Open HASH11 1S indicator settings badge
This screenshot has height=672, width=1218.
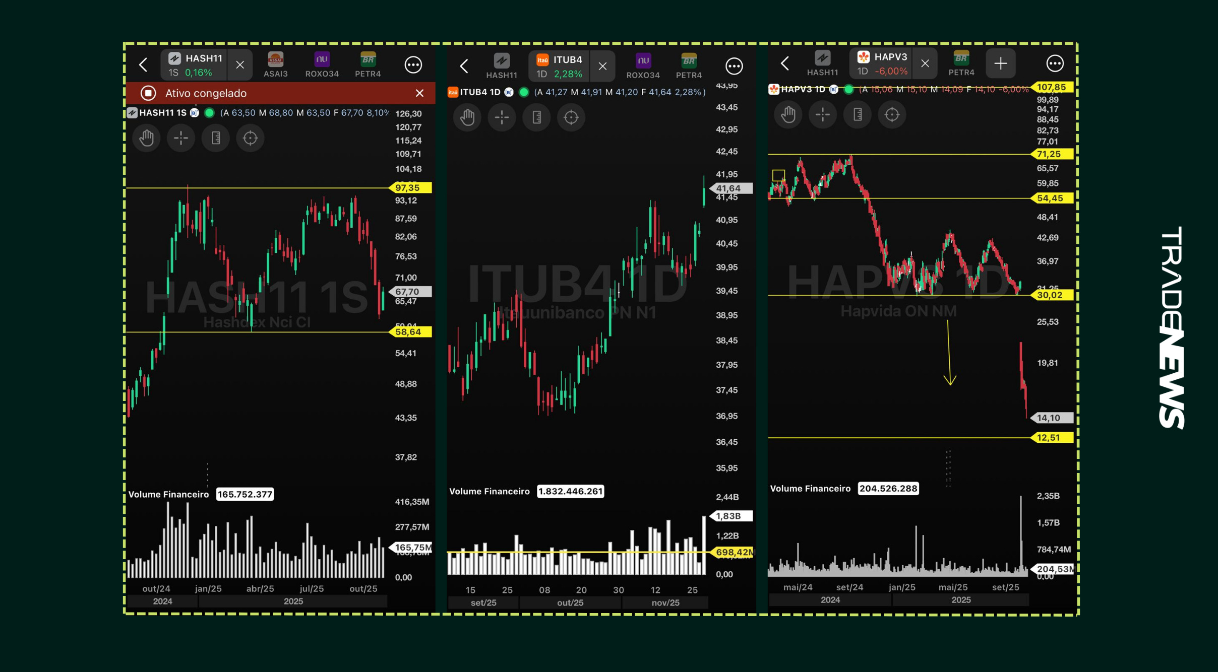194,113
